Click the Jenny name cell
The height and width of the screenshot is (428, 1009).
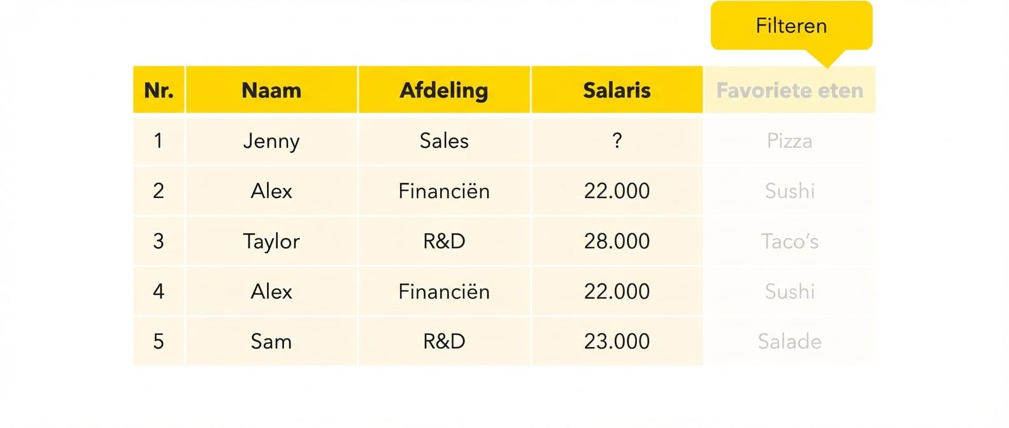pyautogui.click(x=271, y=141)
